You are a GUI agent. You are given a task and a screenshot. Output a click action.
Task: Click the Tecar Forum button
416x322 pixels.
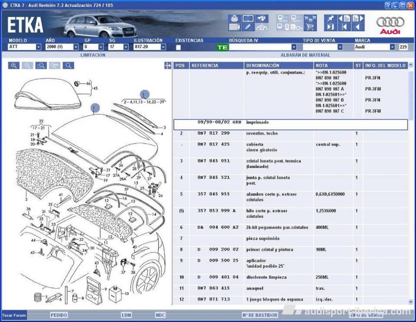(x=14, y=315)
